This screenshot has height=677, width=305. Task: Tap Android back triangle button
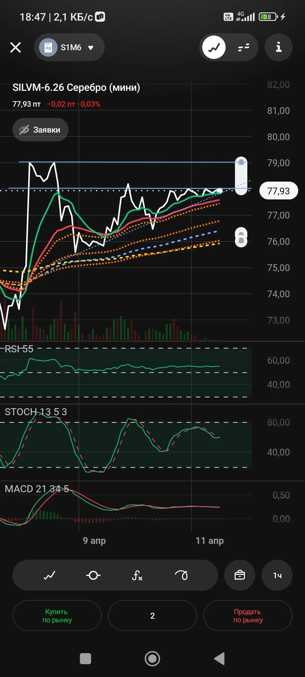[x=220, y=659]
